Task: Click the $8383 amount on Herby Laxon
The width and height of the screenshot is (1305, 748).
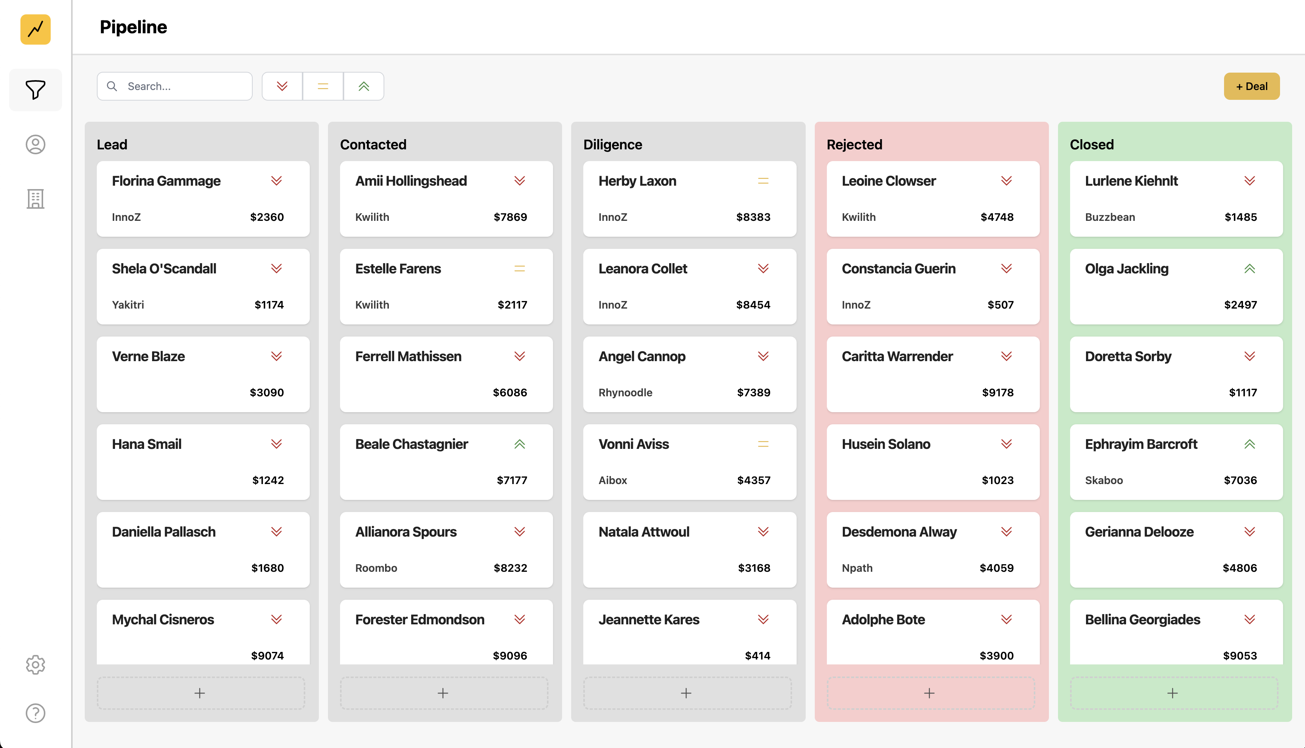Action: click(x=753, y=217)
